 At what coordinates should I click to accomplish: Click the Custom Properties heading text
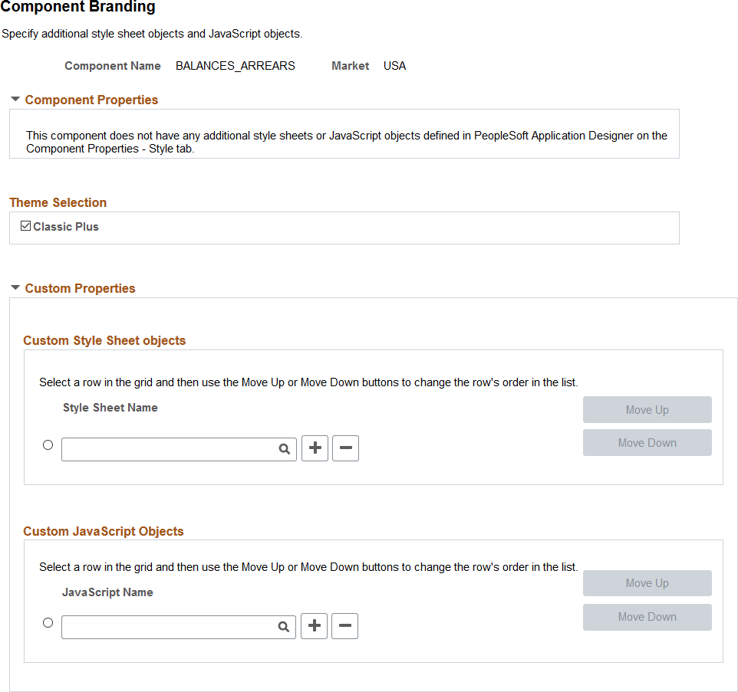(x=80, y=288)
